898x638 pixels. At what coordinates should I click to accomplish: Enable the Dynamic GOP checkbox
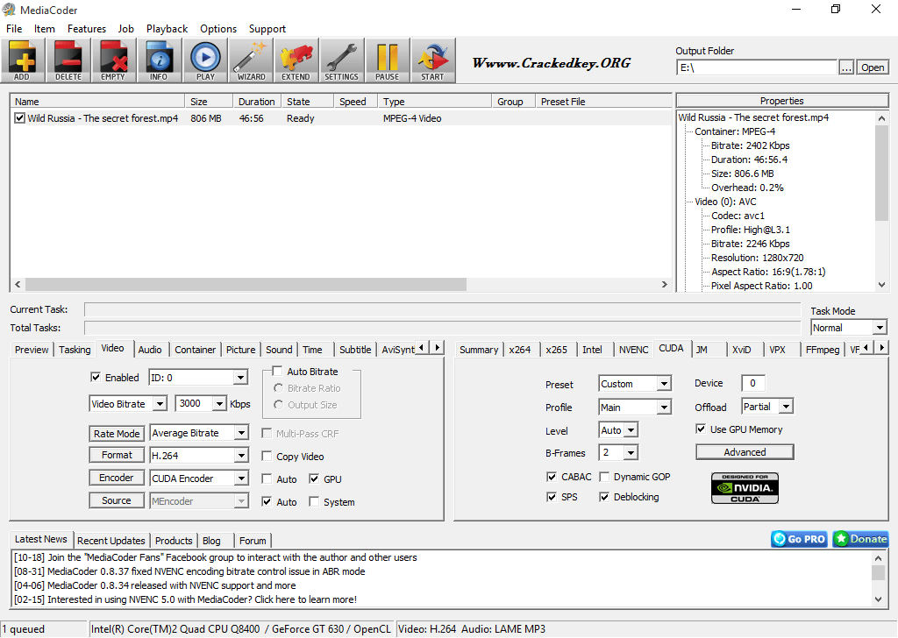(604, 477)
